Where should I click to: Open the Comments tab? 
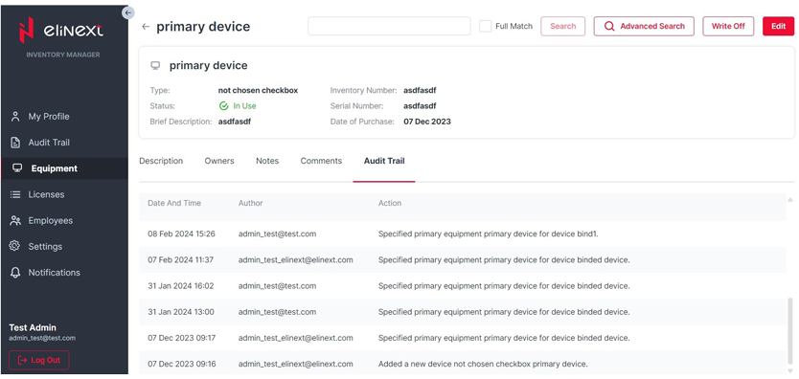(321, 161)
